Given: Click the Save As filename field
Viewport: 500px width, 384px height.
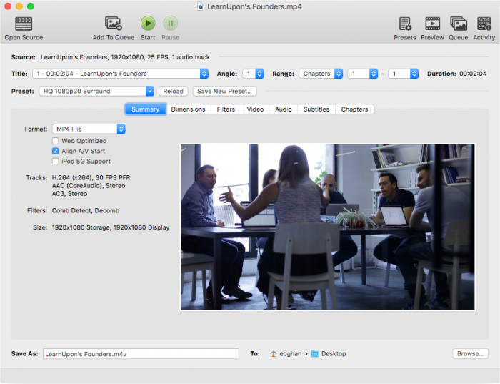Looking at the screenshot, I should point(140,353).
